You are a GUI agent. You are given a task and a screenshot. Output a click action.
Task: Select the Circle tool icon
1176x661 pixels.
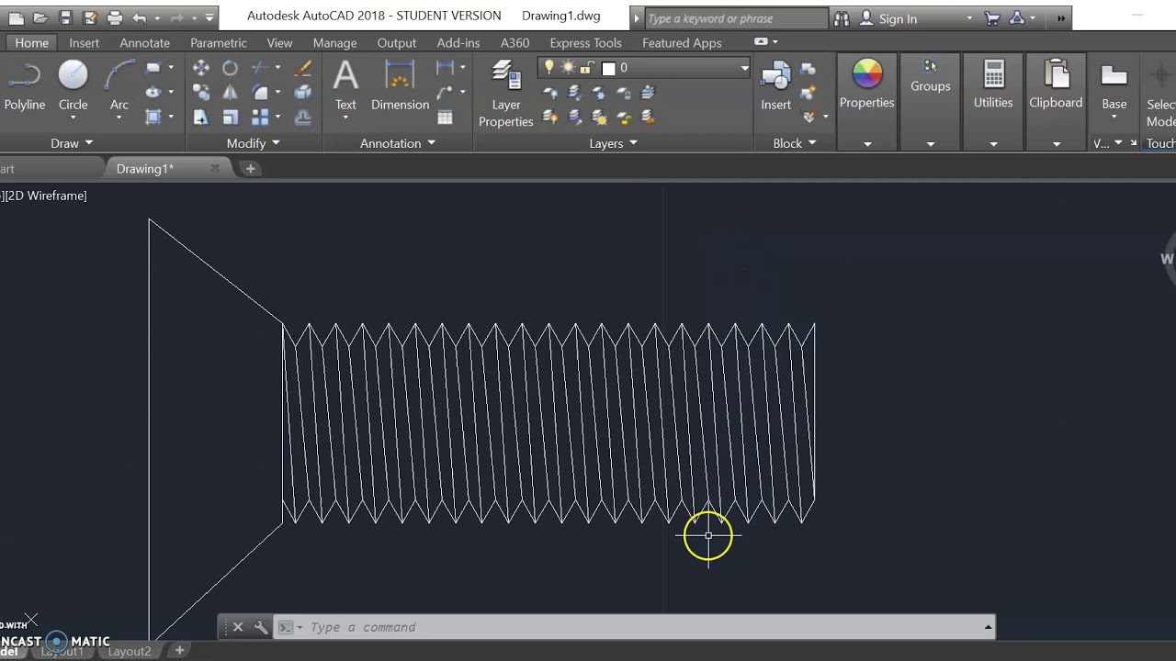tap(73, 75)
